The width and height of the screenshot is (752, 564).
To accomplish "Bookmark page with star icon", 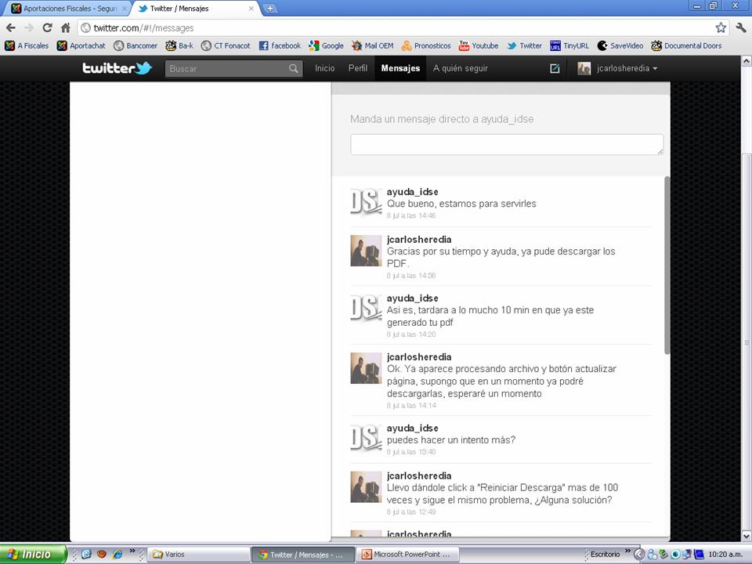I will [721, 28].
